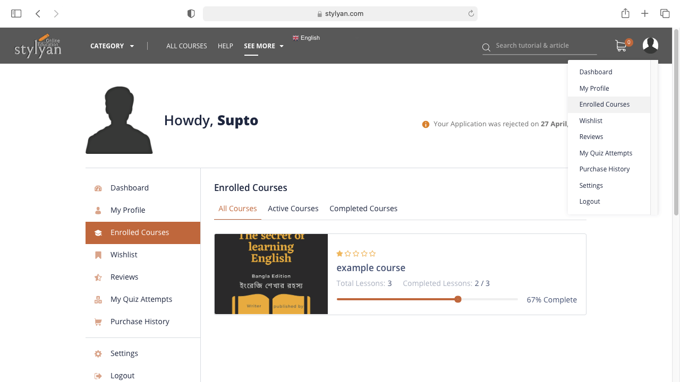Image resolution: width=680 pixels, height=382 pixels.
Task: Click the "Total Lessons: 3" text
Action: (x=364, y=283)
